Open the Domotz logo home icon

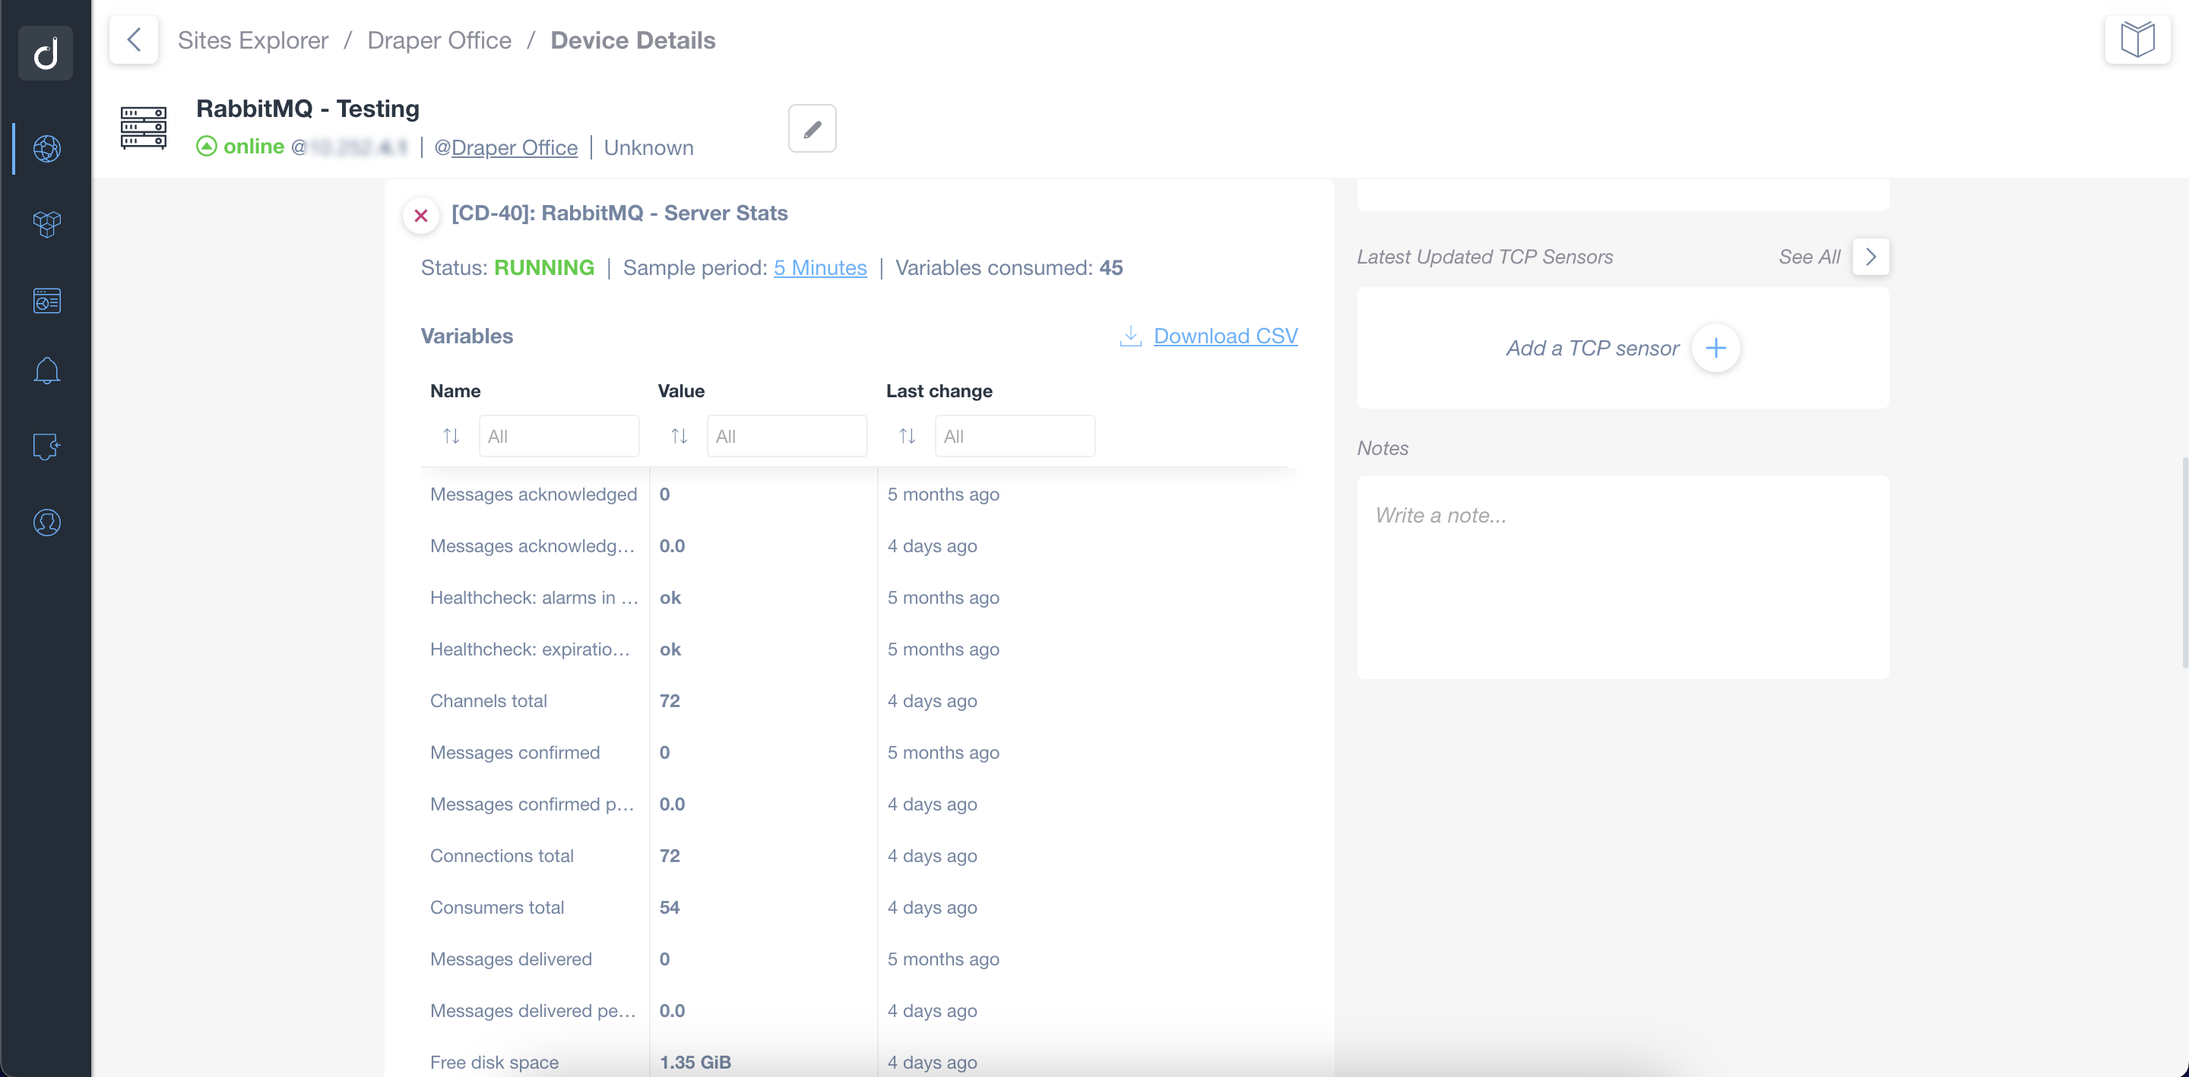coord(46,52)
